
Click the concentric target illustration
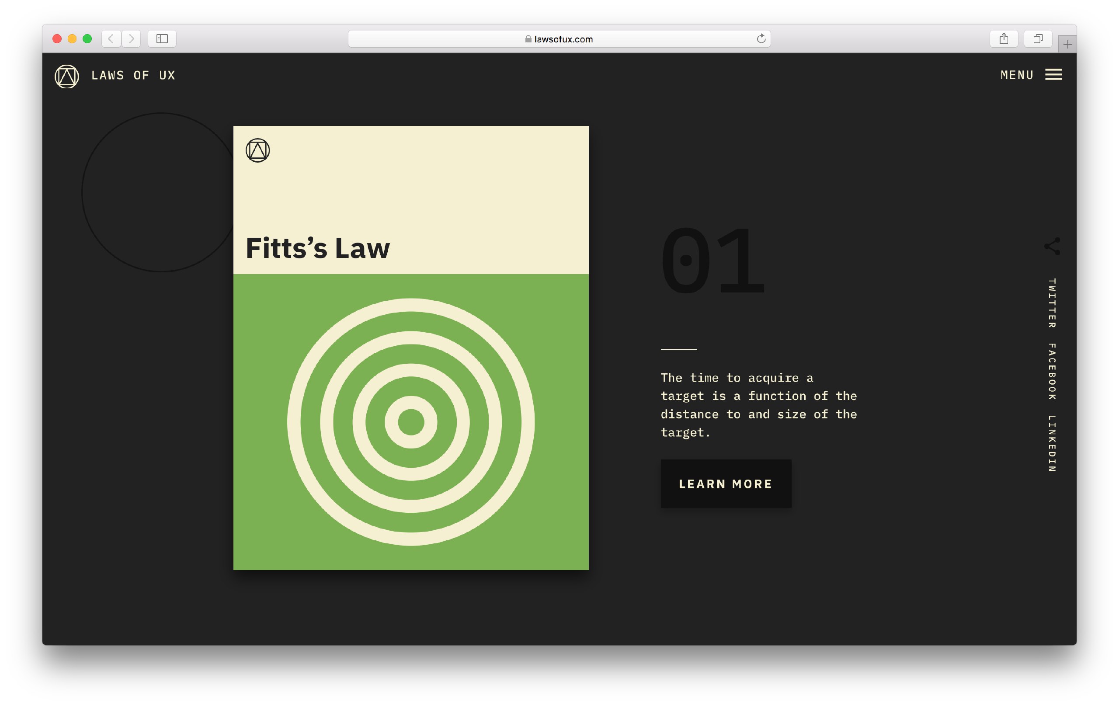click(411, 422)
